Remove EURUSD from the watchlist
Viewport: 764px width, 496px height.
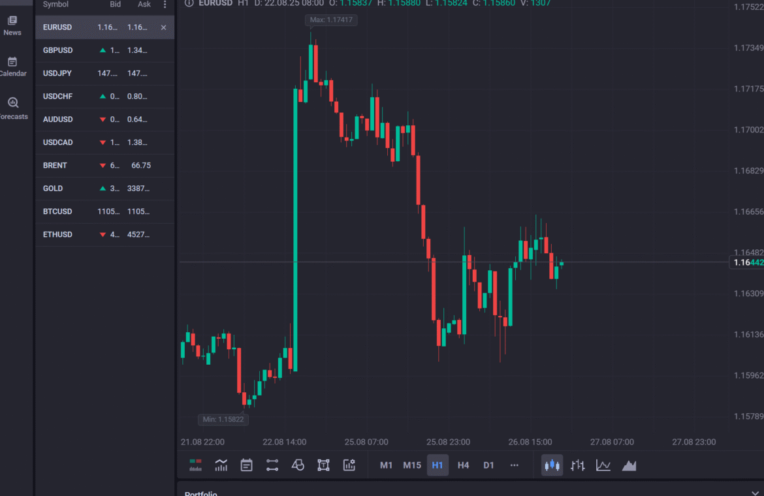[x=163, y=27]
